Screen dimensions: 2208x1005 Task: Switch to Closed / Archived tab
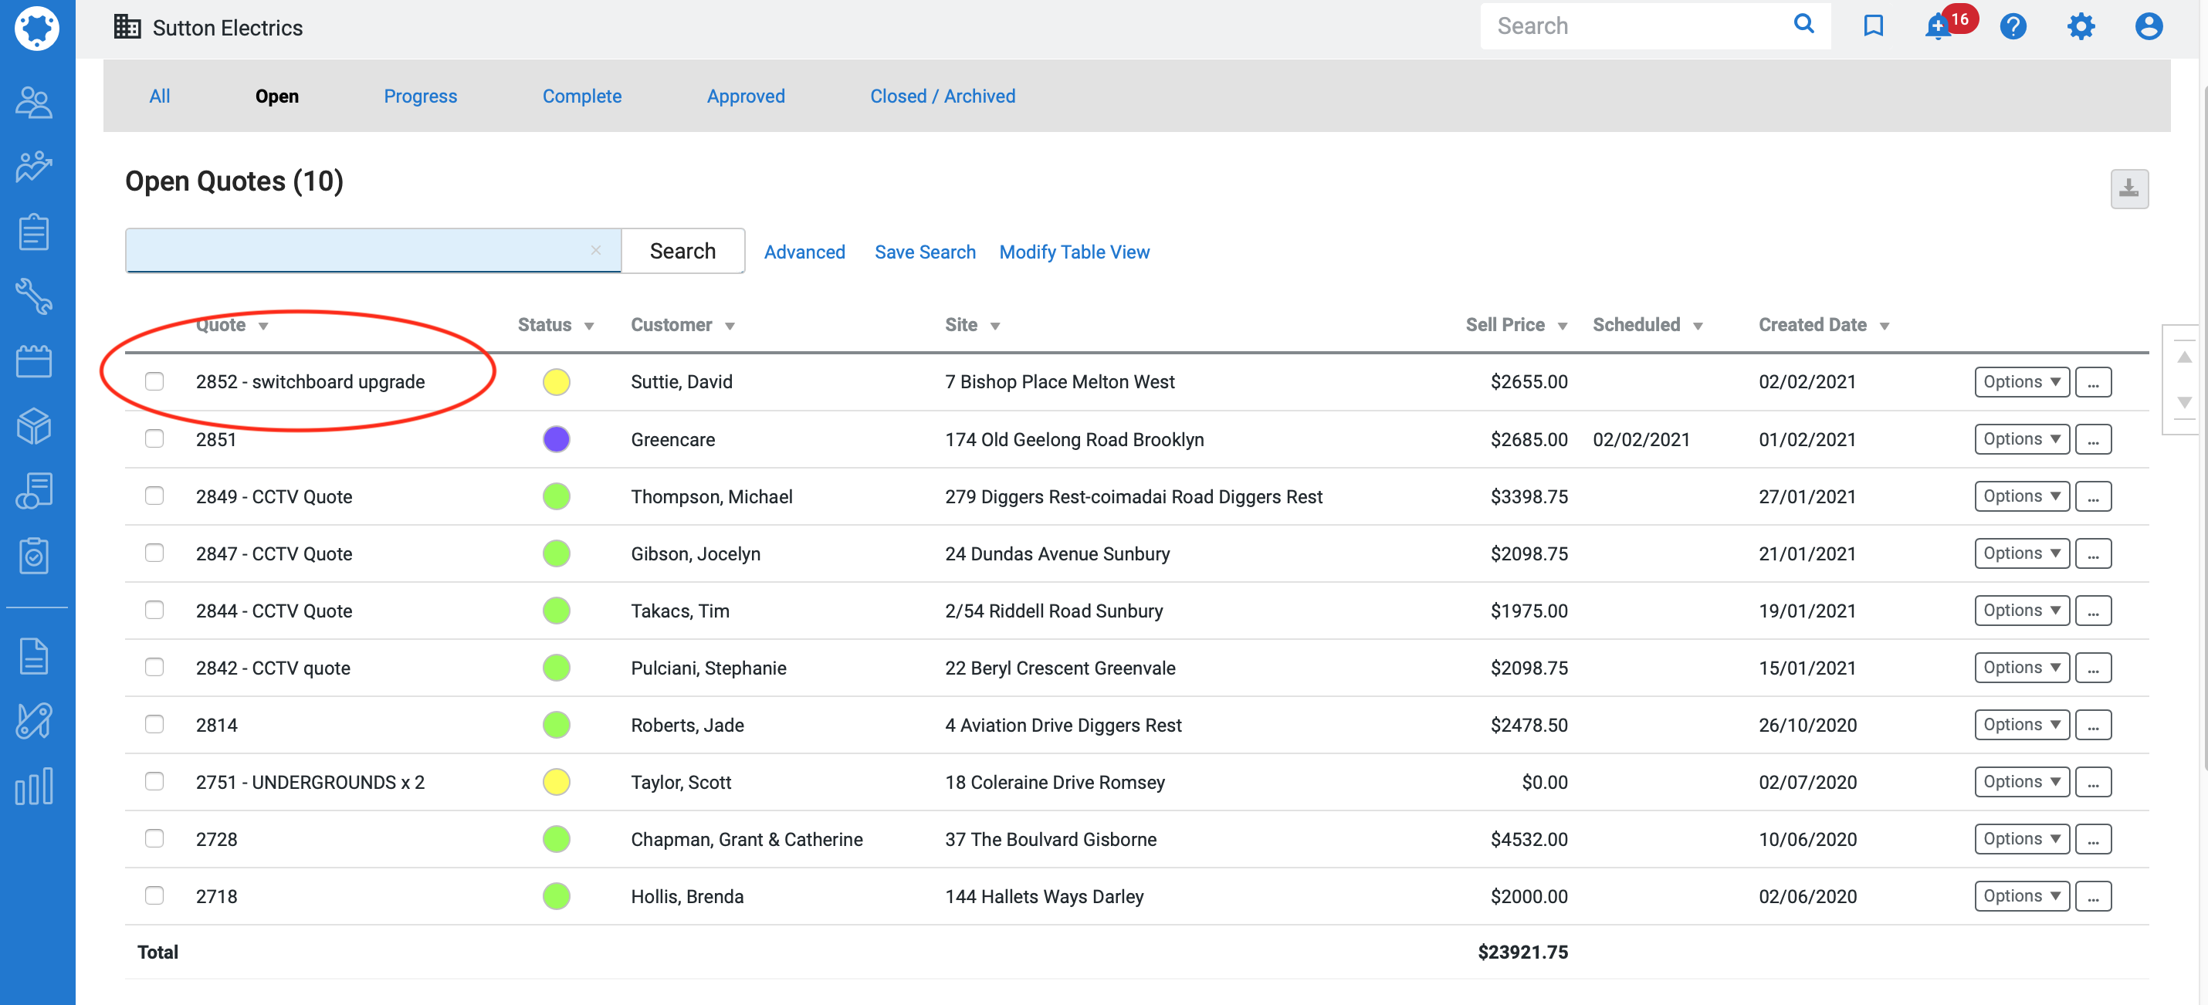(942, 96)
